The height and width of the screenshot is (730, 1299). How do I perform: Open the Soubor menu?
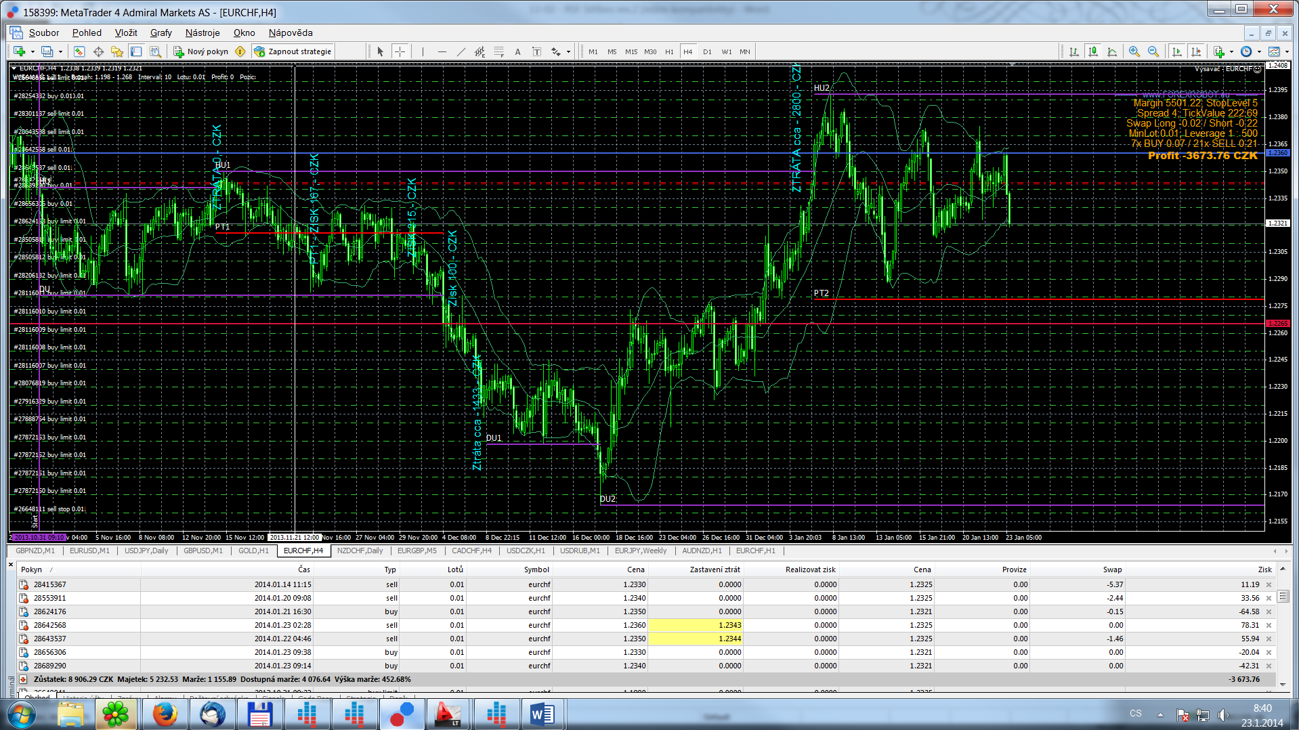point(44,33)
